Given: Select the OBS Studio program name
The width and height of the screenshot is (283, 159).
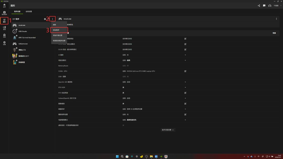Looking at the screenshot, I should (x=23, y=31).
